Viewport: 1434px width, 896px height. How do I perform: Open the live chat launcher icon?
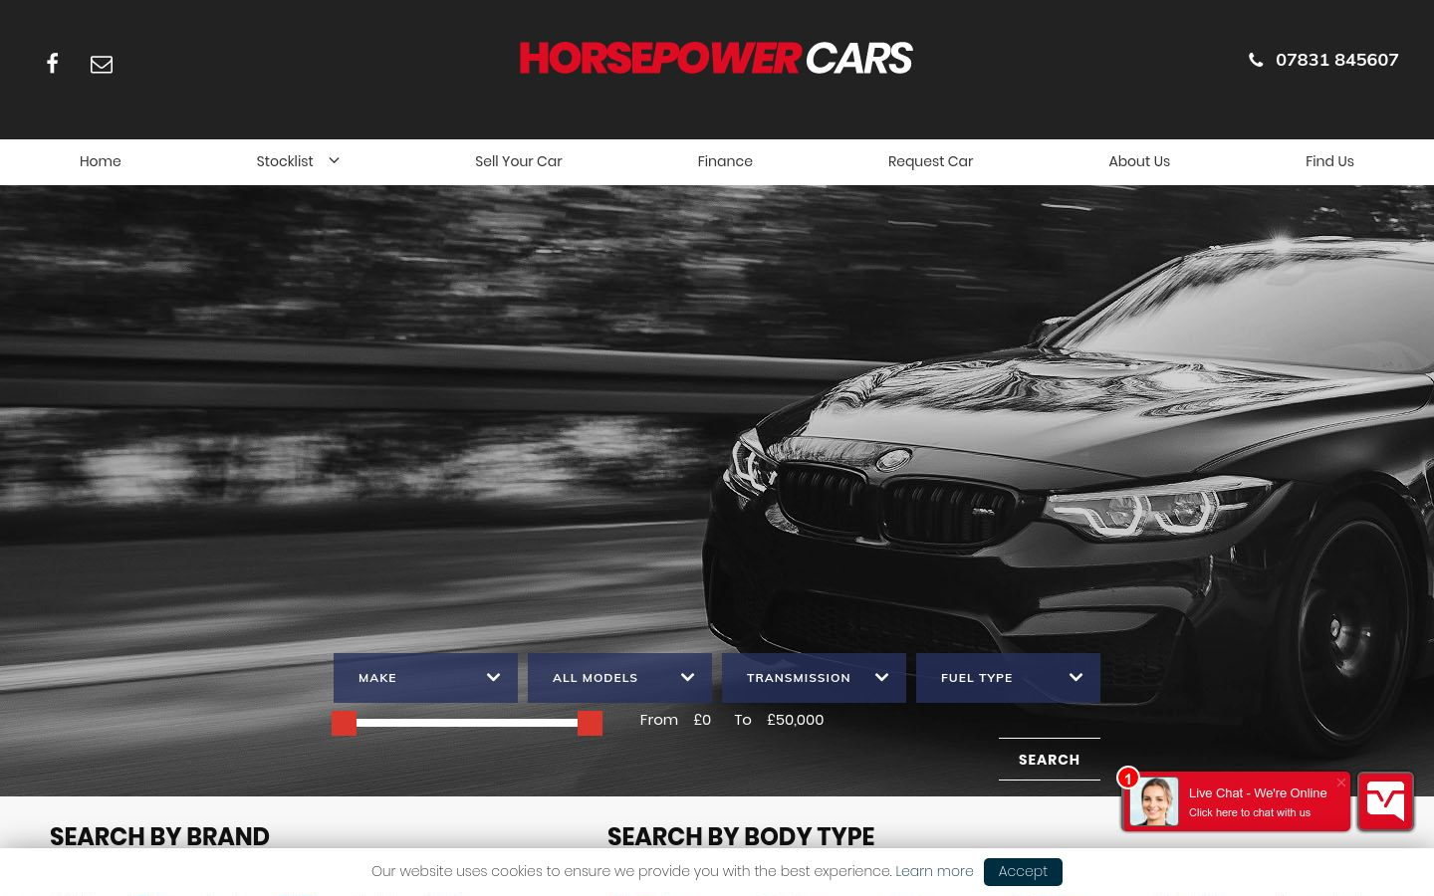(x=1385, y=800)
